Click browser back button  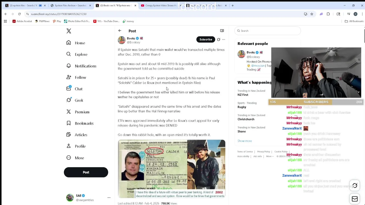pyautogui.click(x=6, y=14)
